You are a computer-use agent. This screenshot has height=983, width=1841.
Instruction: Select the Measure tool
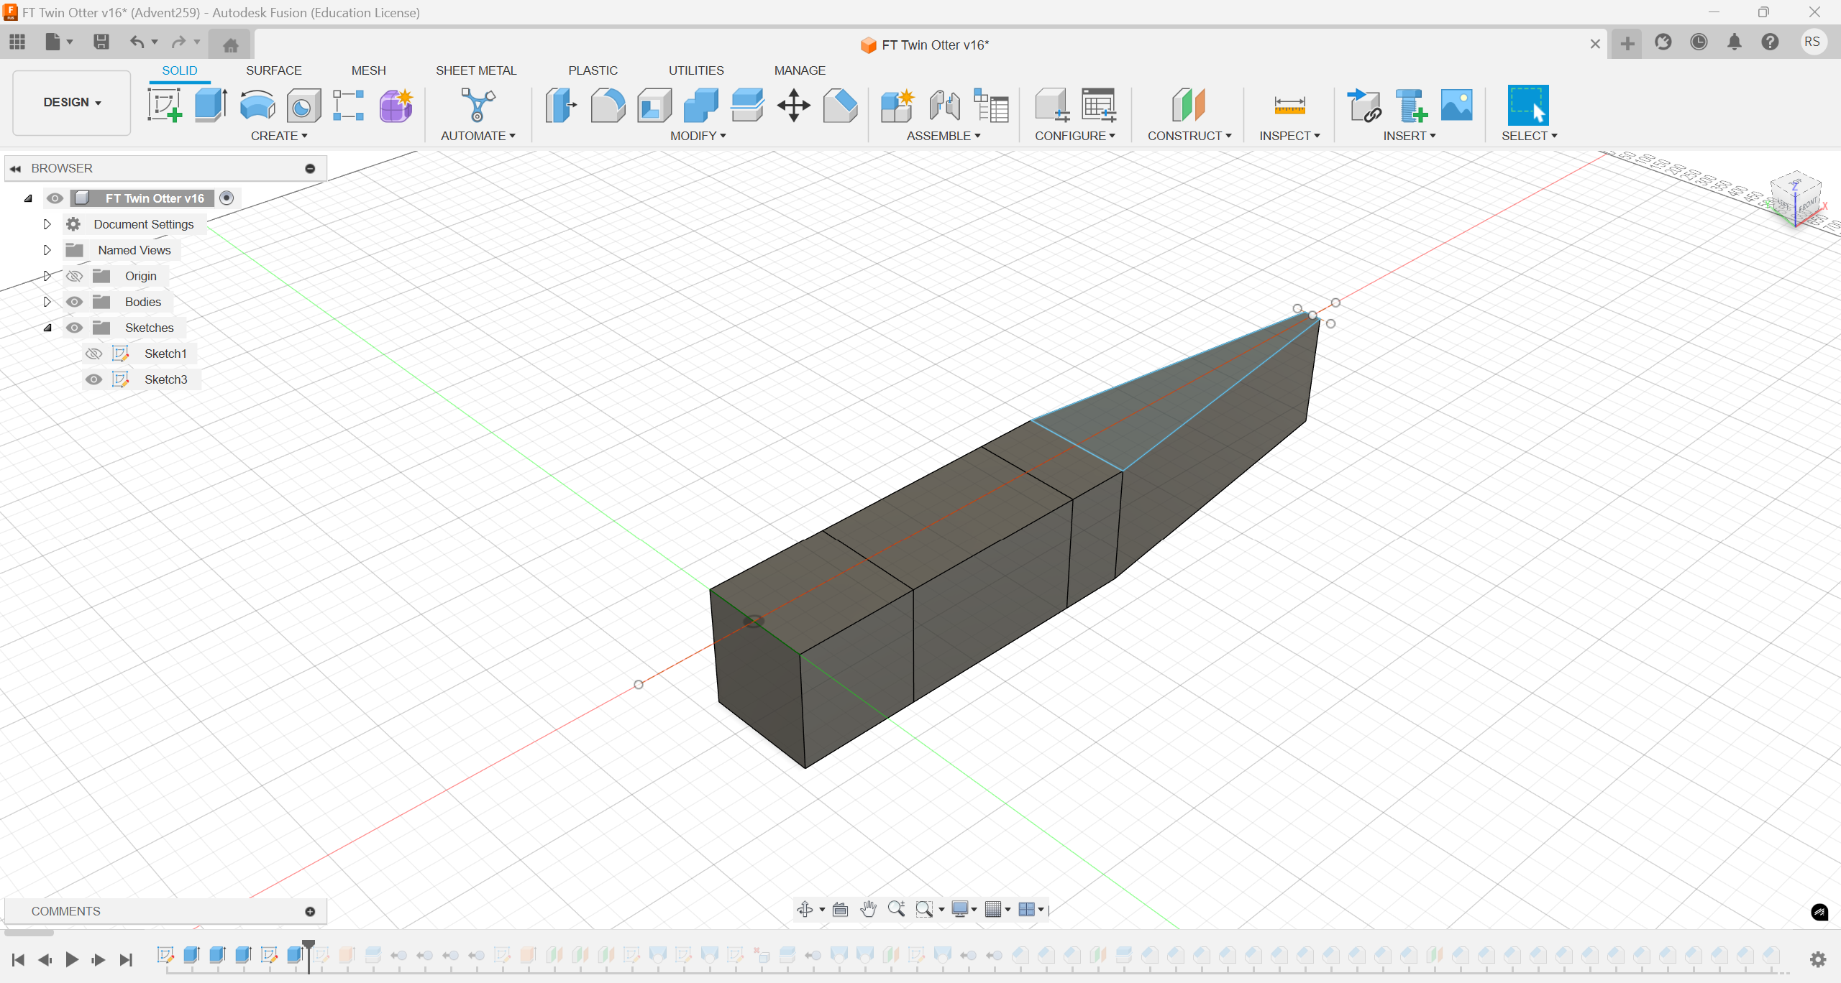(1289, 106)
